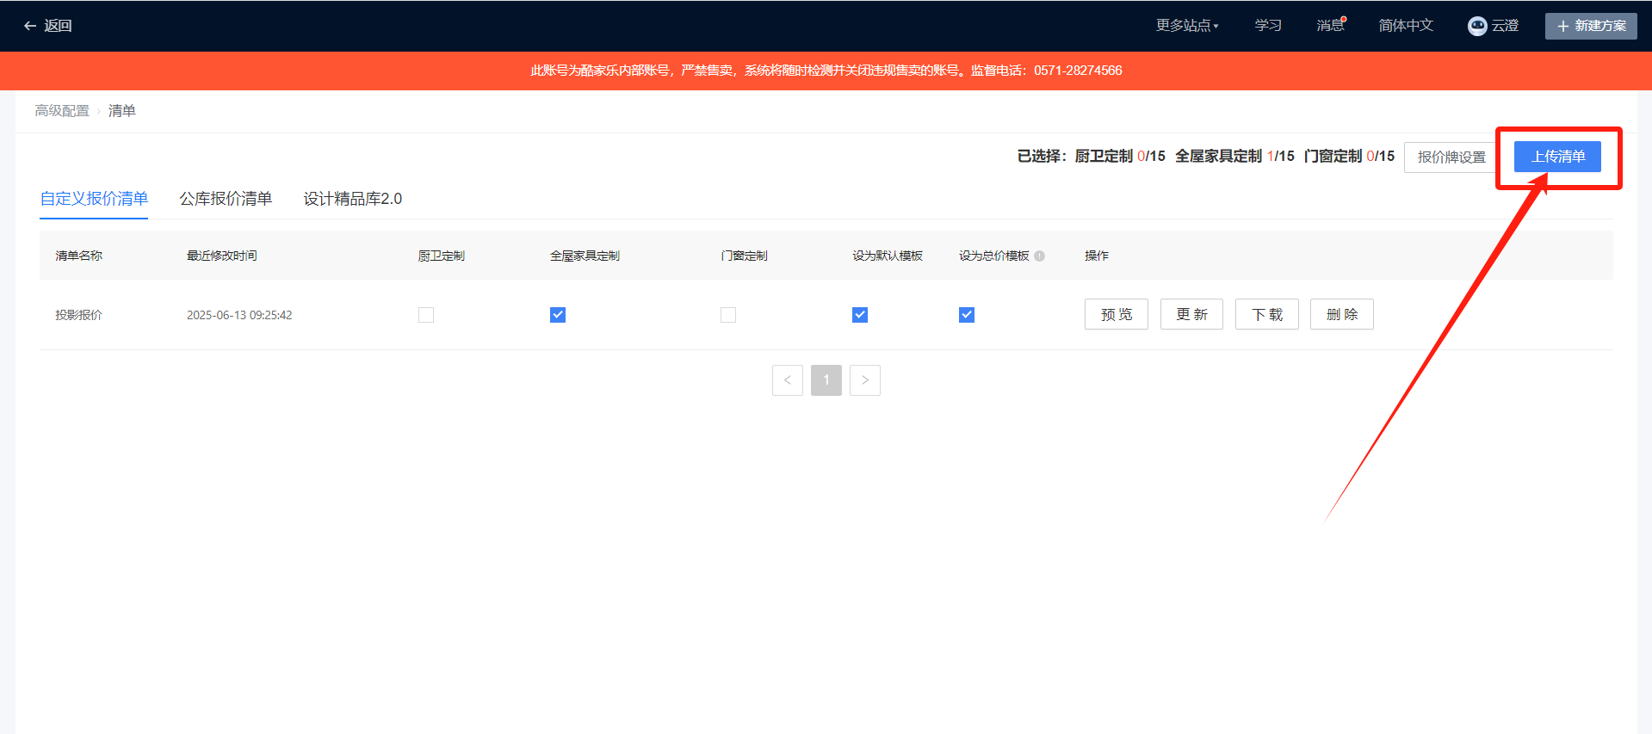The image size is (1652, 734).
Task: Open 报价牌设置 settings
Action: (1451, 157)
